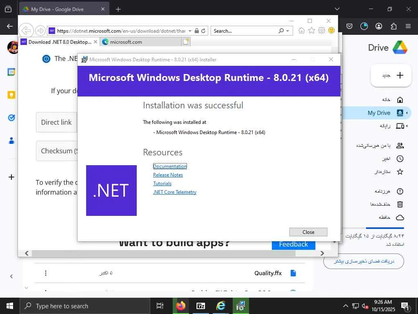Viewport: 418px width, 314px height.
Task: Open a new Firefox tab
Action: coord(118,9)
